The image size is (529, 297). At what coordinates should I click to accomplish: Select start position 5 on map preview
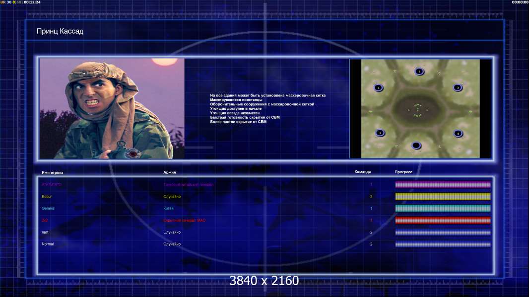(x=458, y=134)
